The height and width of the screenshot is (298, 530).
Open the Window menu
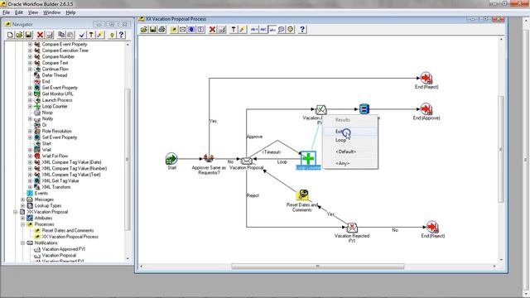tap(51, 12)
